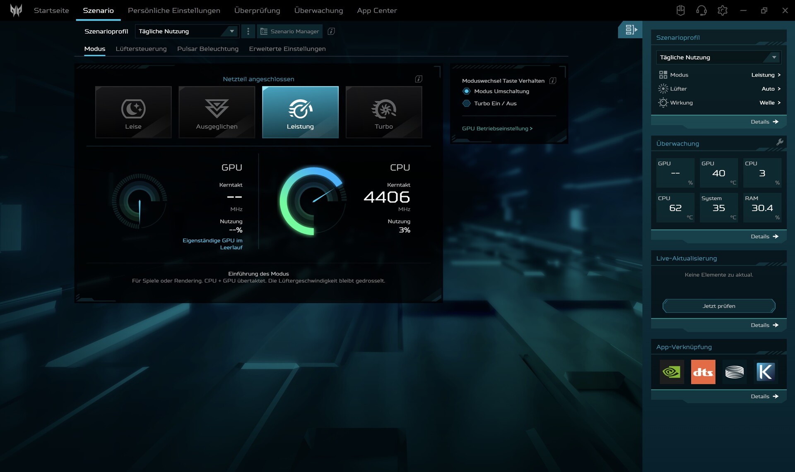Open the NVIDIA app shortcut

pyautogui.click(x=671, y=372)
